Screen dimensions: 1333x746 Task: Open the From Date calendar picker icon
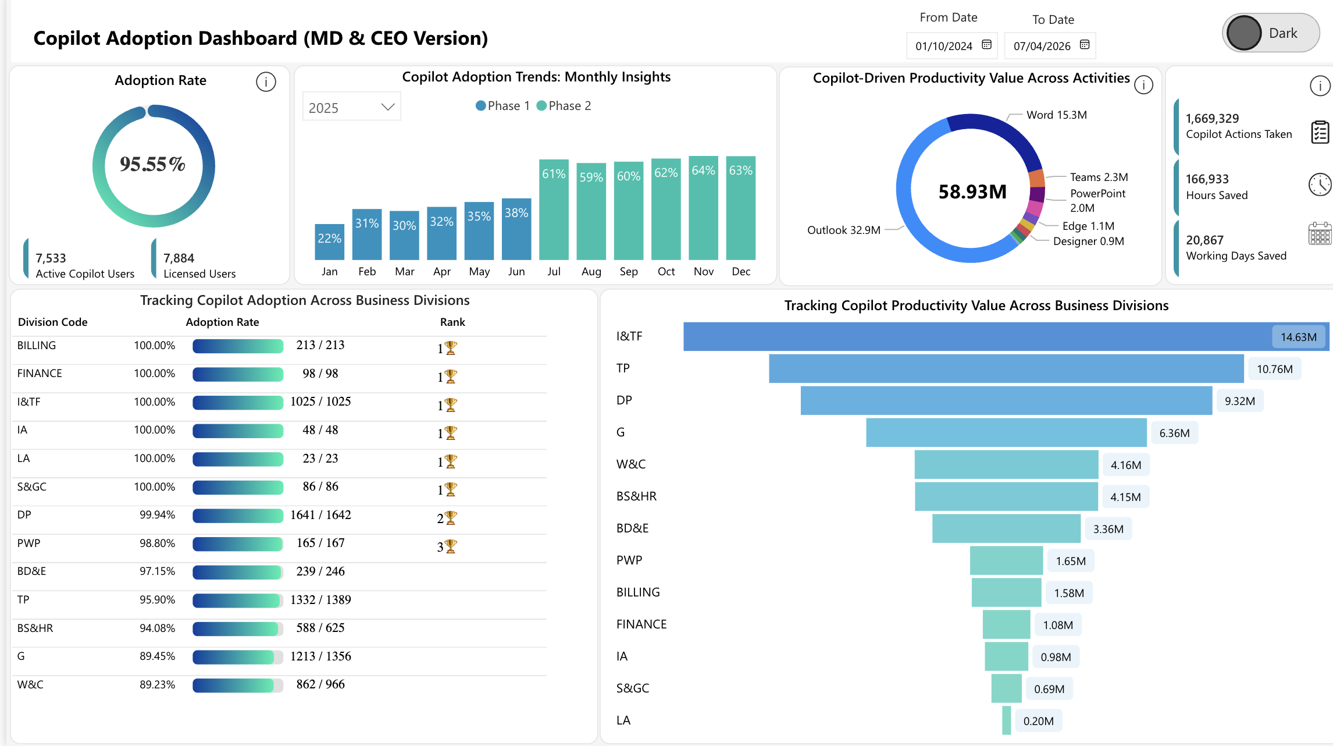(986, 45)
